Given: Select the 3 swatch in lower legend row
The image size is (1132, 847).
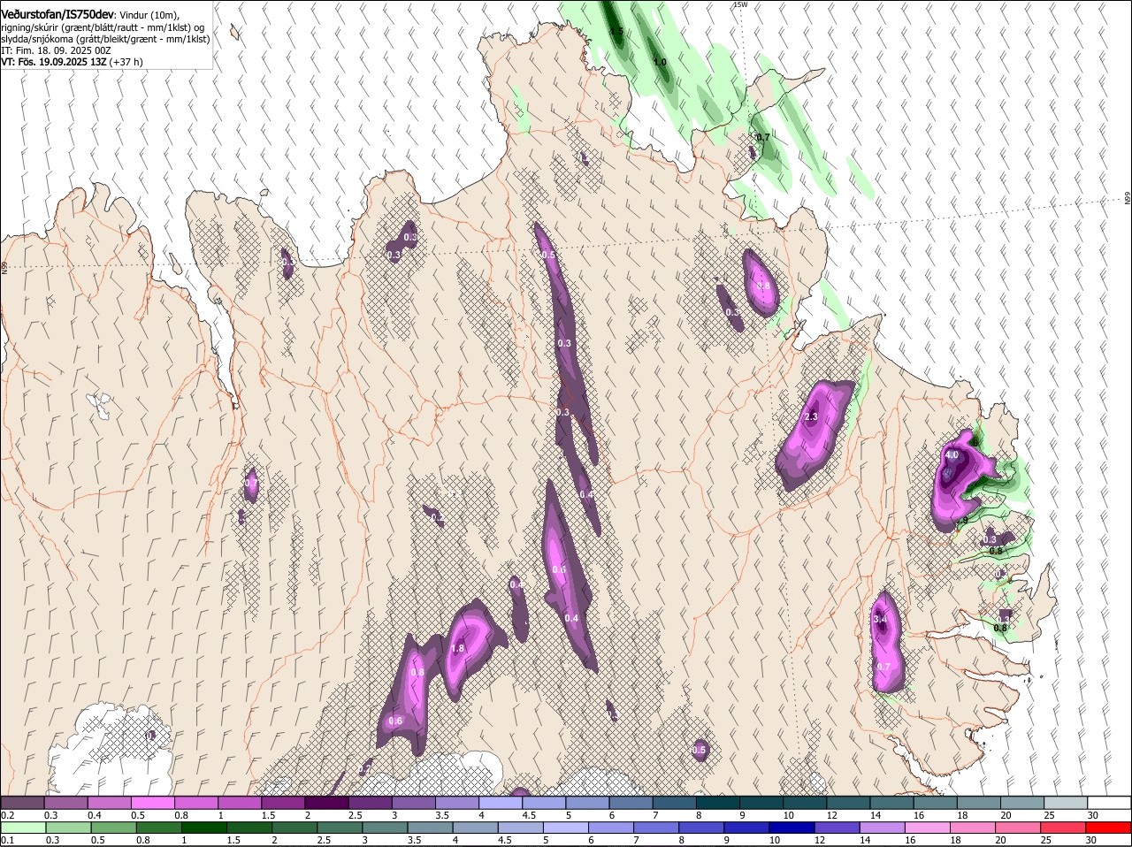Looking at the screenshot, I should coord(385,828).
